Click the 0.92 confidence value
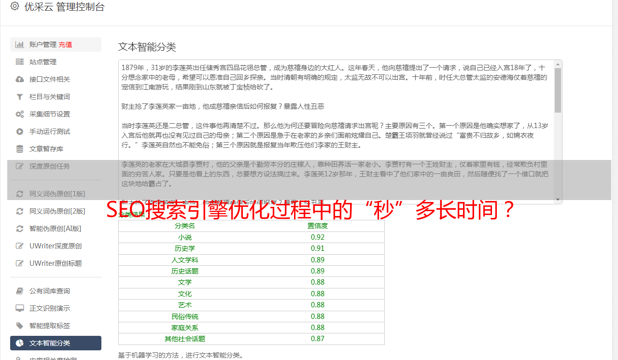This screenshot has width=618, height=360. point(318,237)
